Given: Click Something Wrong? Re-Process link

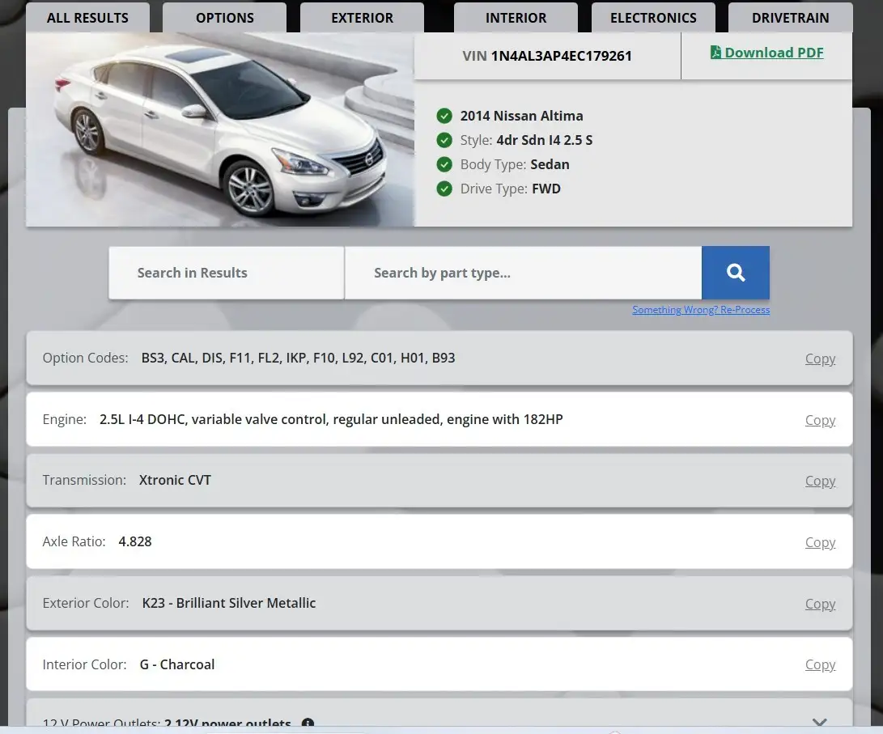Looking at the screenshot, I should (701, 310).
